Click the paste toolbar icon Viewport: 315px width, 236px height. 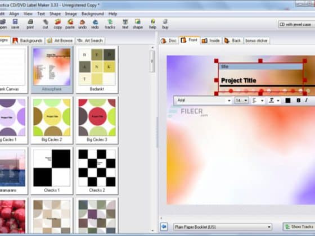[70, 24]
